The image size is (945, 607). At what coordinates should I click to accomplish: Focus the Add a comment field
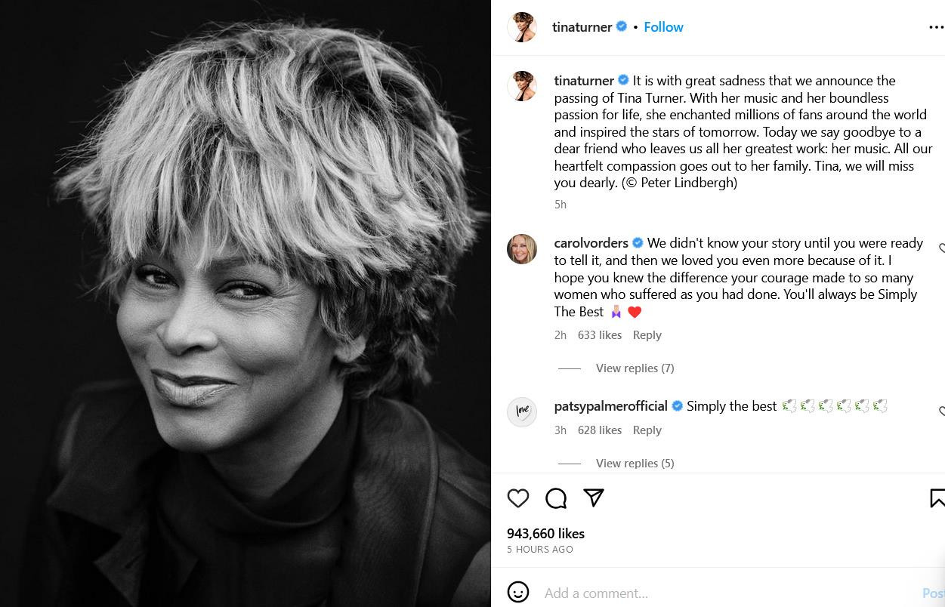click(725, 593)
